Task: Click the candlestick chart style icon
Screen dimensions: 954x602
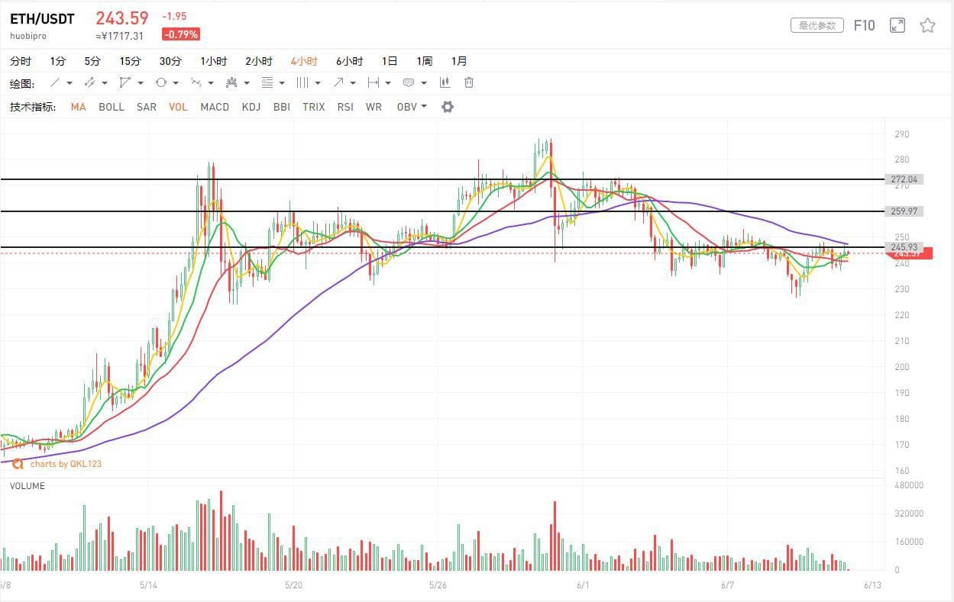Action: click(445, 82)
